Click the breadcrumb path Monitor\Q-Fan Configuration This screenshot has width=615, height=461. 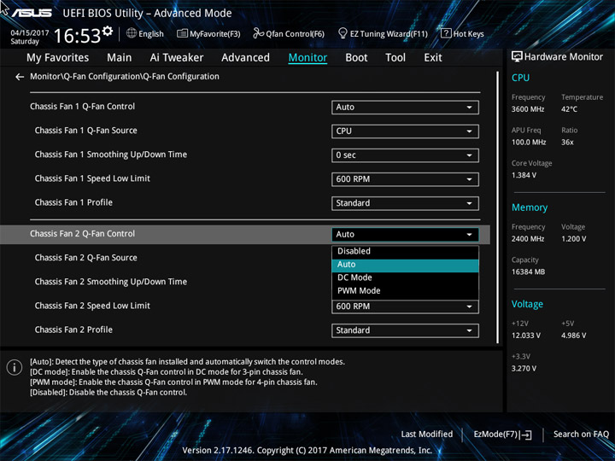tap(125, 77)
